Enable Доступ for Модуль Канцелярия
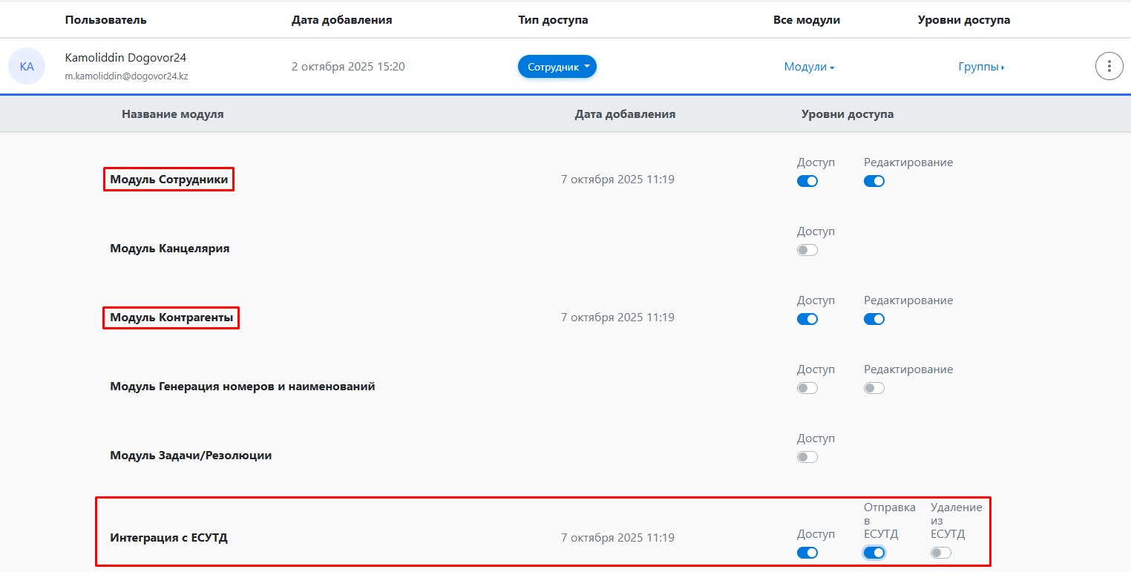Image resolution: width=1131 pixels, height=572 pixels. pyautogui.click(x=807, y=250)
